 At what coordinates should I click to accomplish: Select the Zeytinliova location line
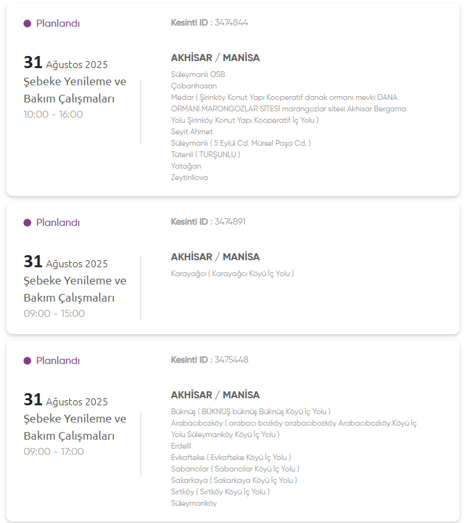[x=189, y=178]
